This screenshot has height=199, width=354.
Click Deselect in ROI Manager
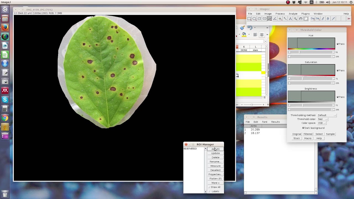[x=215, y=170]
